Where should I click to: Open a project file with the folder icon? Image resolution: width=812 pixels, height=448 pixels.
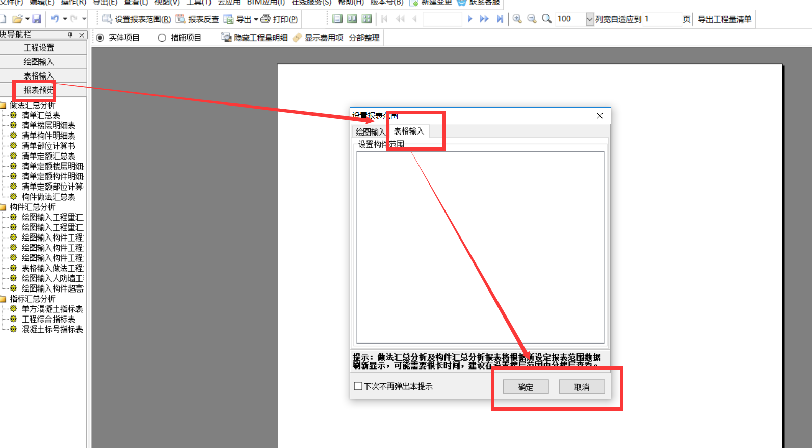(x=17, y=19)
